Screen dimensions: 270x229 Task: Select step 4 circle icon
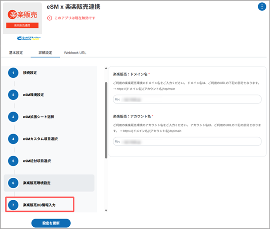13,139
